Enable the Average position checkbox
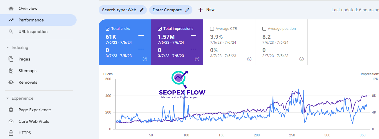The image size is (379, 139). [264, 29]
